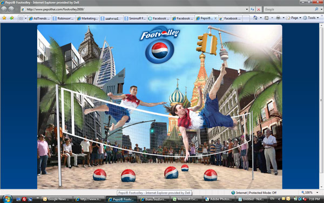Click the Print icon in command bar

pyautogui.click(x=278, y=18)
